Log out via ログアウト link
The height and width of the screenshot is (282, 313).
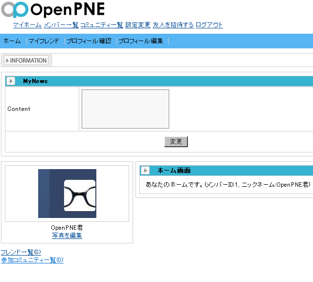(x=209, y=25)
